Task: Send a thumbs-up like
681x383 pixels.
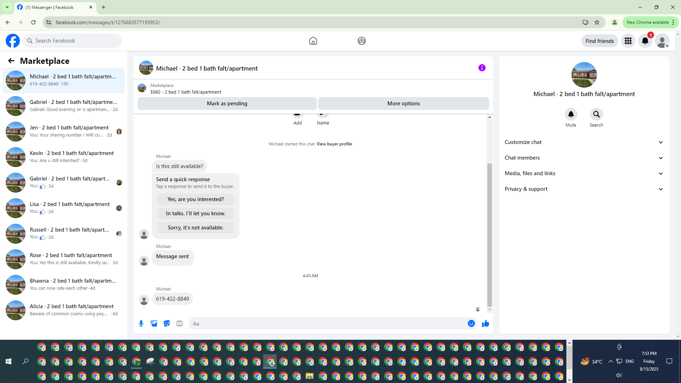Action: pos(486,323)
